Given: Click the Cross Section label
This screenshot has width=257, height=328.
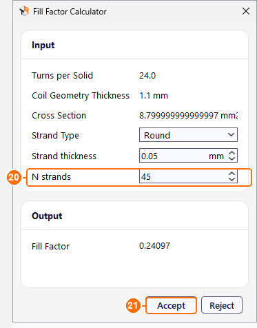Looking at the screenshot, I should (59, 116).
